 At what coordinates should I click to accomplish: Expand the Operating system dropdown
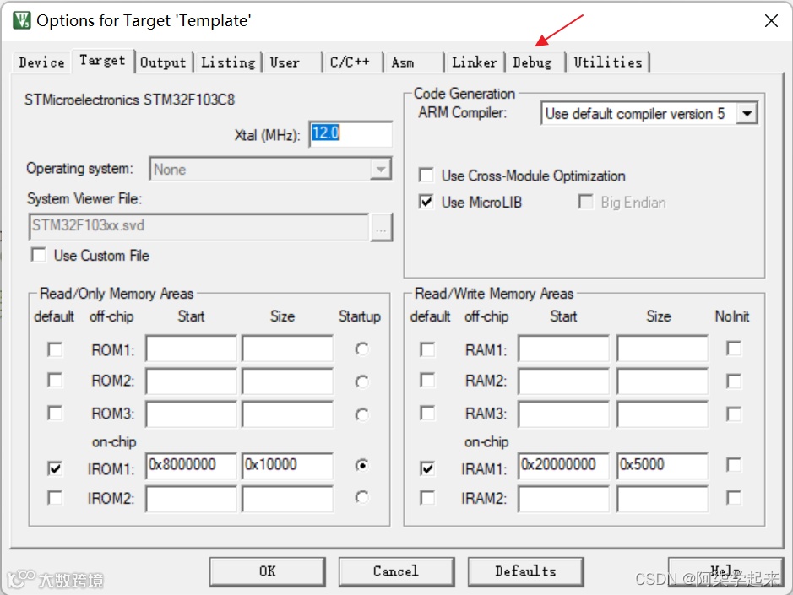point(381,169)
